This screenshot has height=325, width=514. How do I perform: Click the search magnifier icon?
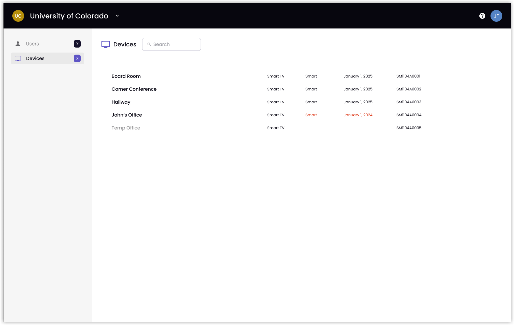[149, 44]
